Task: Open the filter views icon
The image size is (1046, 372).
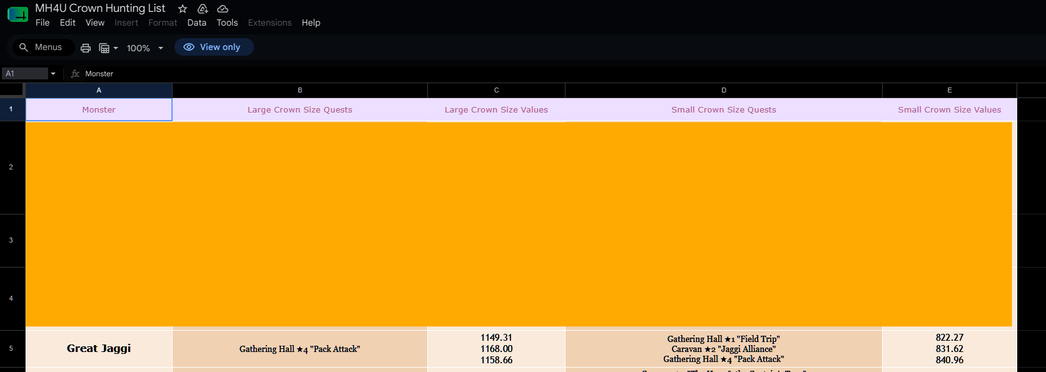Action: coord(104,48)
